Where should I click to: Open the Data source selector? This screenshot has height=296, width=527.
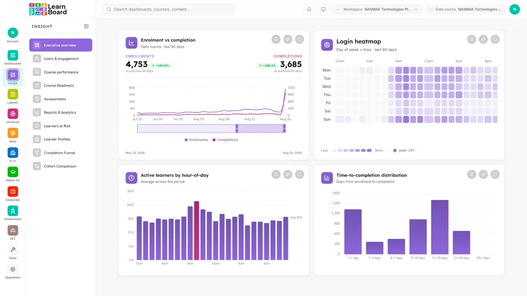[x=465, y=9]
